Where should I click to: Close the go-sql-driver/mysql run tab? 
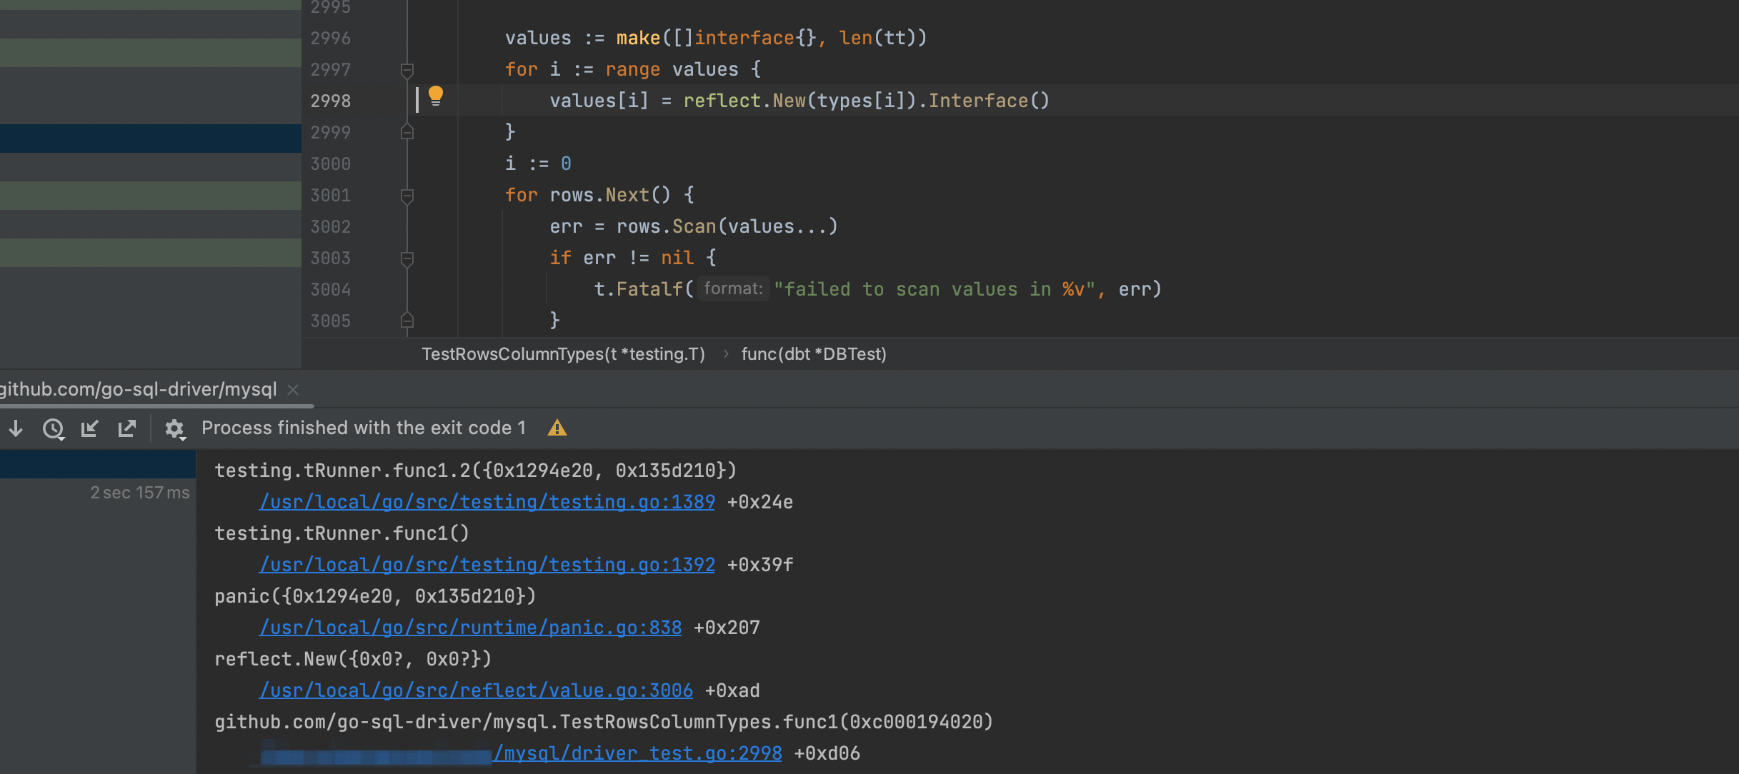click(293, 390)
